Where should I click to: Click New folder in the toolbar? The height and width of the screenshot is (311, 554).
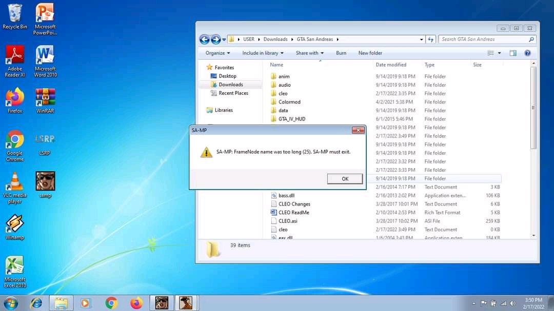[370, 53]
